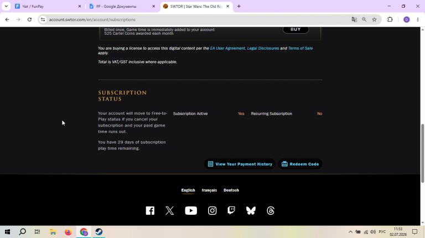The image size is (425, 238).
Task: Close the FunPay tab
Action: point(80,6)
